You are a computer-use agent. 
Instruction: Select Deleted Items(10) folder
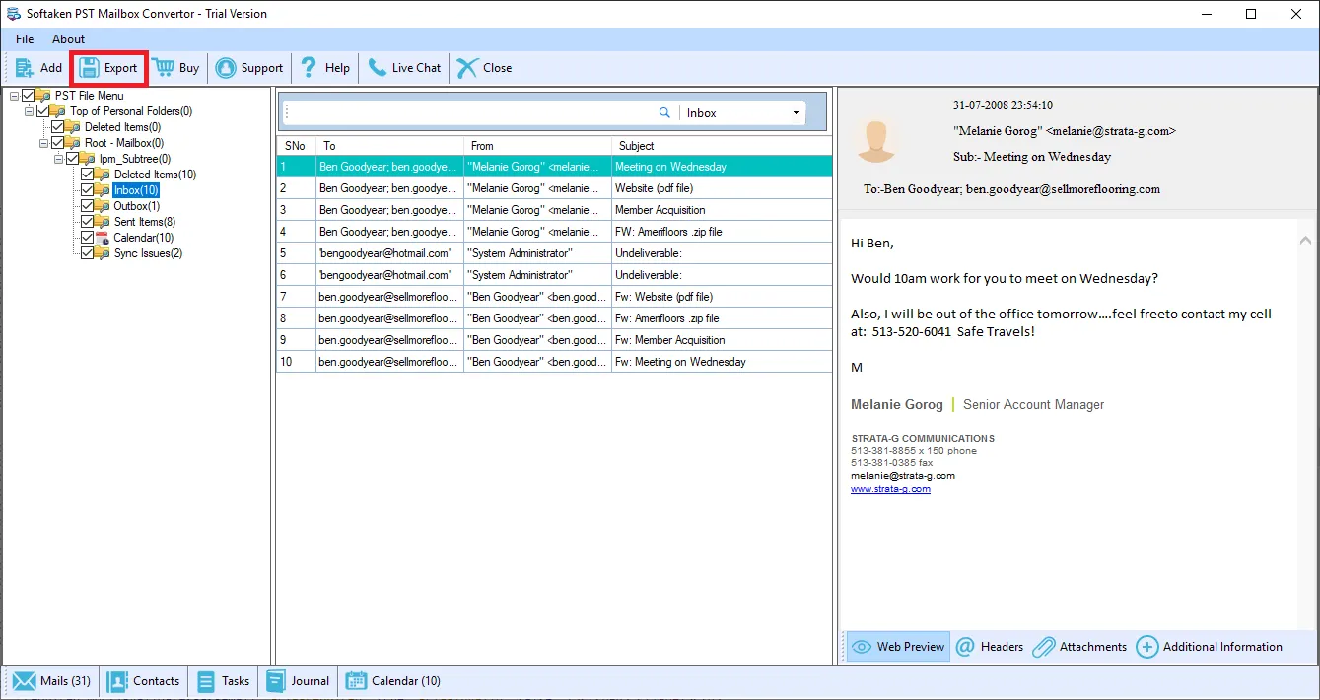point(155,175)
